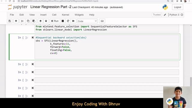
Task: Run the selected cell
Action: tap(55, 21)
